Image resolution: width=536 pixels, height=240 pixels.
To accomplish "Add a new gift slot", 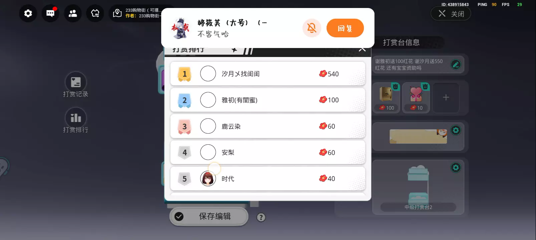I will 446,98.
